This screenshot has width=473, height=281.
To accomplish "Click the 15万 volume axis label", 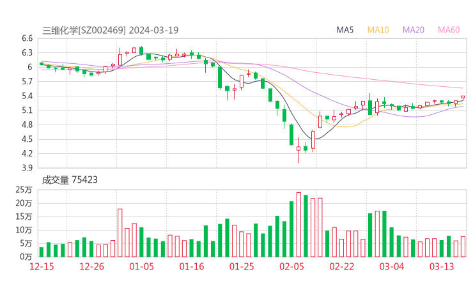I will [x=24, y=216].
